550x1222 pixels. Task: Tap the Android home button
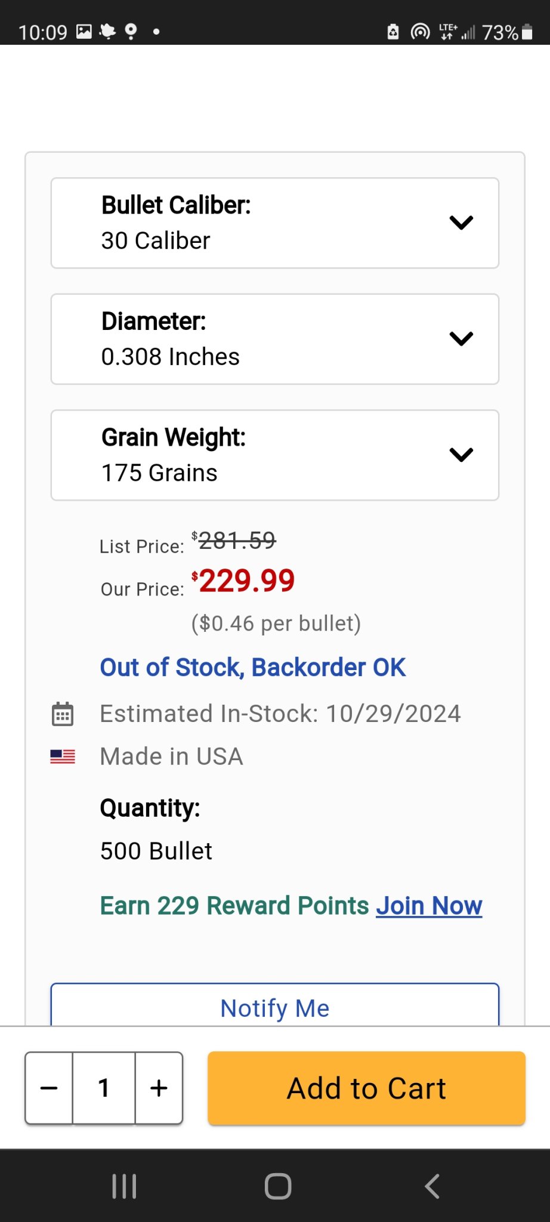click(x=278, y=1186)
